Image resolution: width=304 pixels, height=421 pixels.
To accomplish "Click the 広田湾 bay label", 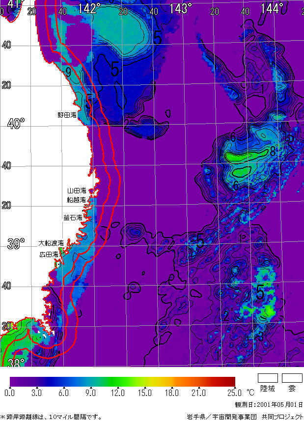I will 49,254.
